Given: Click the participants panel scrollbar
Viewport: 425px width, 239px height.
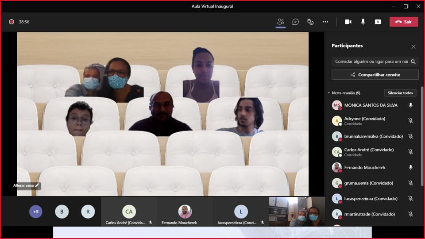Looking at the screenshot, I should [422, 136].
